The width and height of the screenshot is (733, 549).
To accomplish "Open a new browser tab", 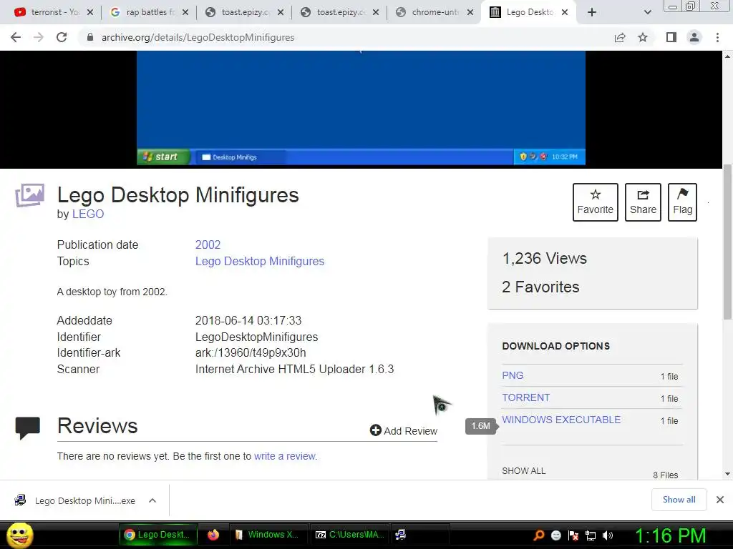I will click(592, 12).
